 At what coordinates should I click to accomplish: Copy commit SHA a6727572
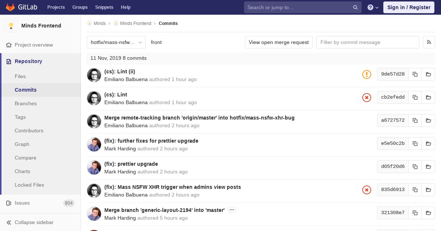click(x=415, y=120)
